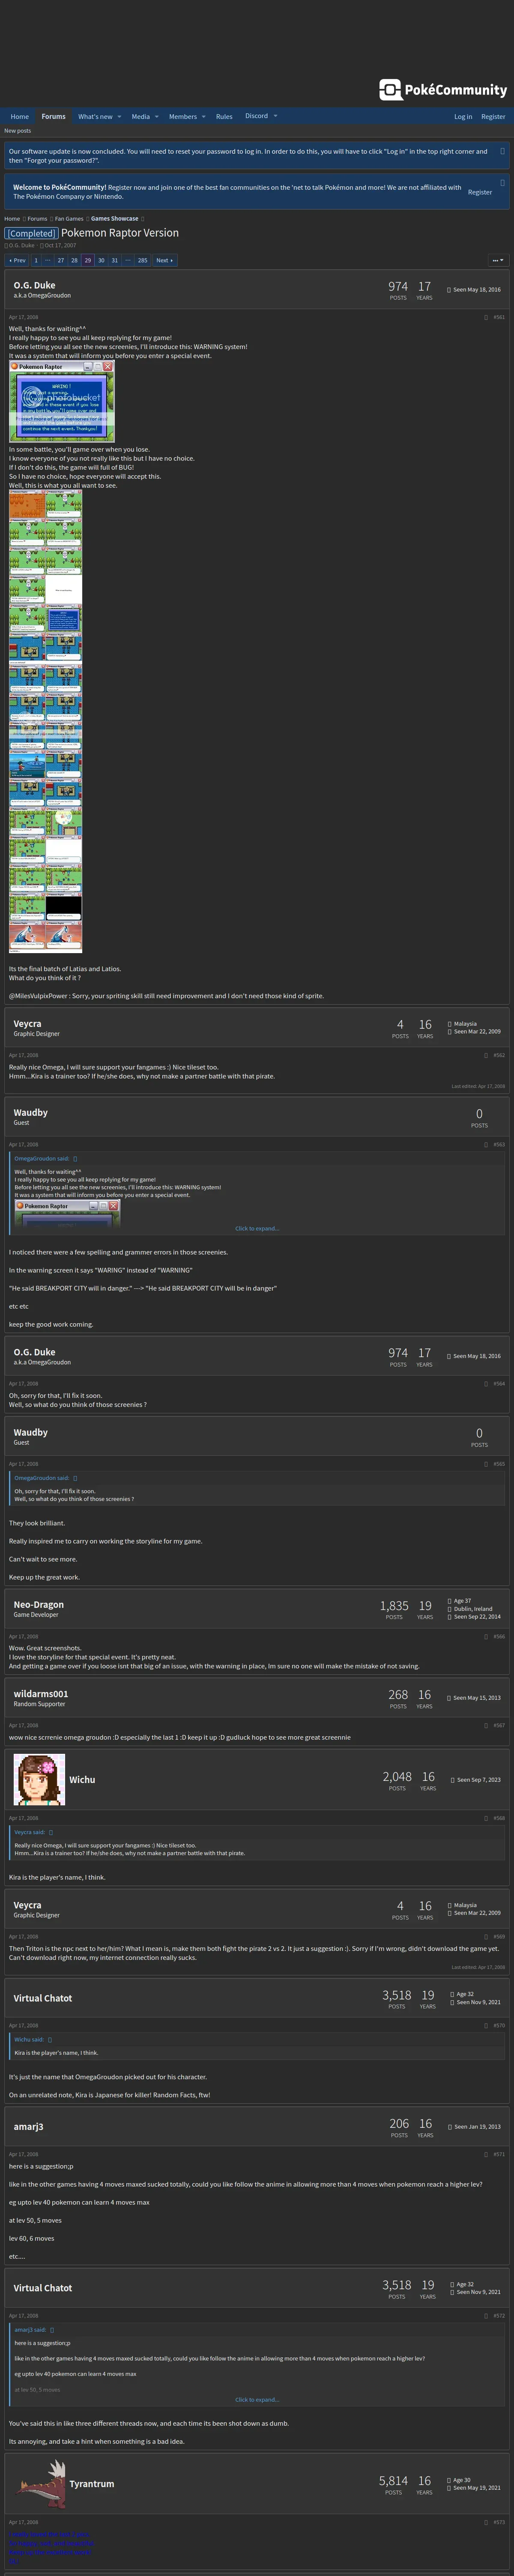Viewport: 514px width, 2576px height.
Task: Open Fan Games in the breadcrumb
Action: [x=69, y=219]
